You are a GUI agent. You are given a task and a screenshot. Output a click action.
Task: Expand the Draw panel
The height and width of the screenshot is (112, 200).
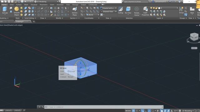click(43, 18)
